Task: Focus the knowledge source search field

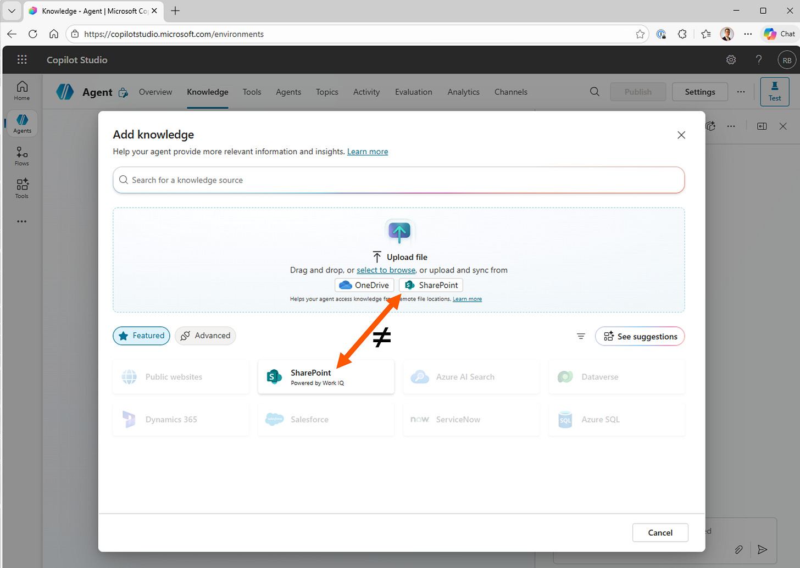Action: coord(399,180)
